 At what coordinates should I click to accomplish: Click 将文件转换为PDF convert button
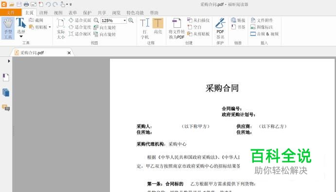177,29
